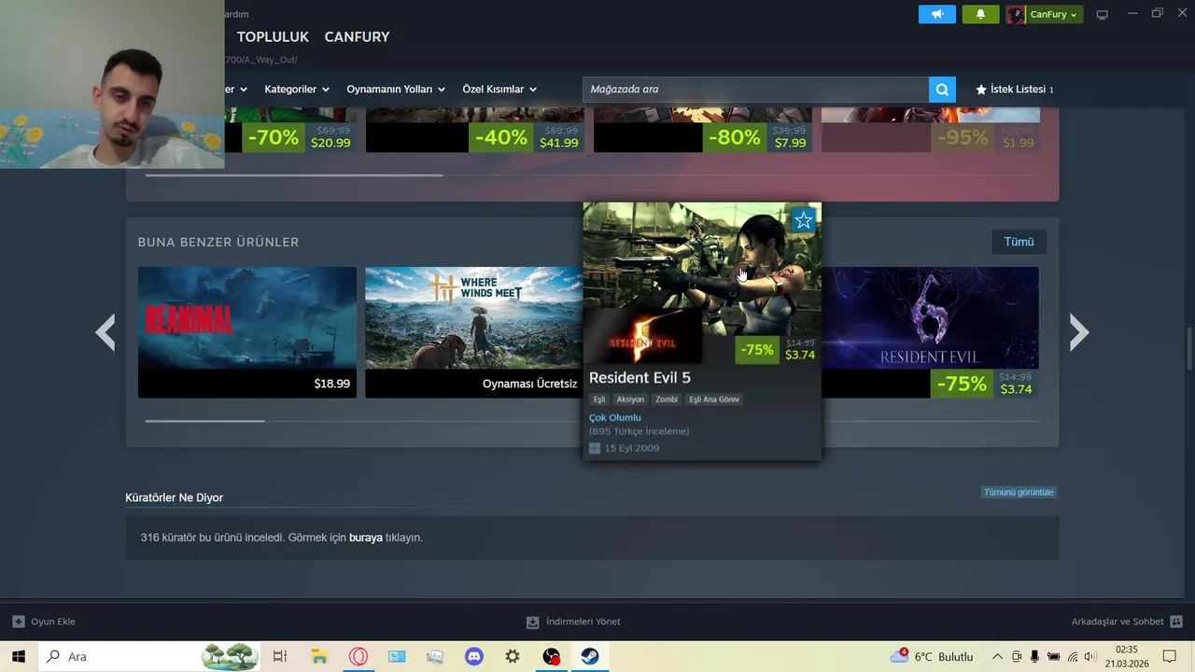
Task: Focus the Mağazada ara search field
Action: click(x=755, y=90)
